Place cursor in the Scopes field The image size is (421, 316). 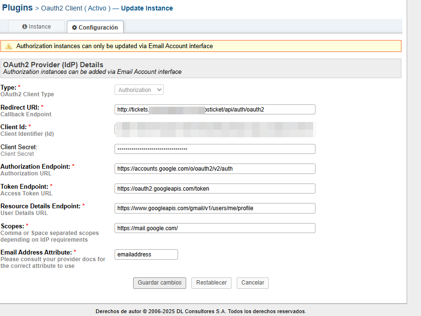tap(215, 228)
